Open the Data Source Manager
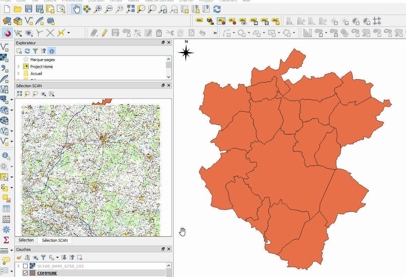This screenshot has height=277, width=406. [x=7, y=21]
